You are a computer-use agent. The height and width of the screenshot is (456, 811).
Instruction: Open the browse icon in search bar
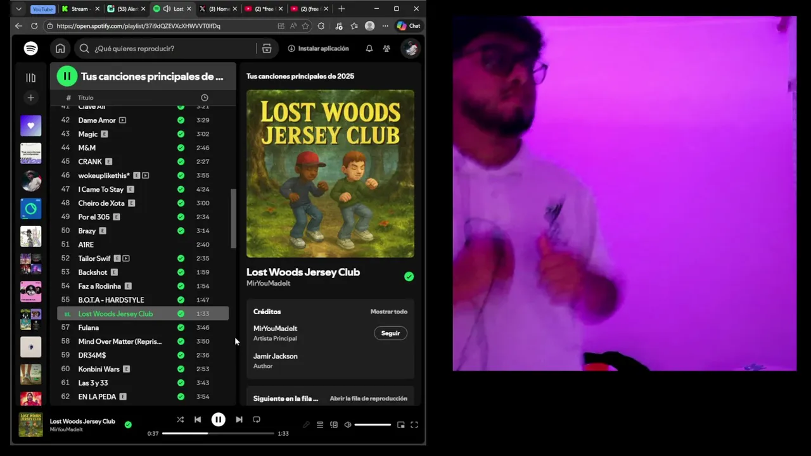(x=267, y=48)
